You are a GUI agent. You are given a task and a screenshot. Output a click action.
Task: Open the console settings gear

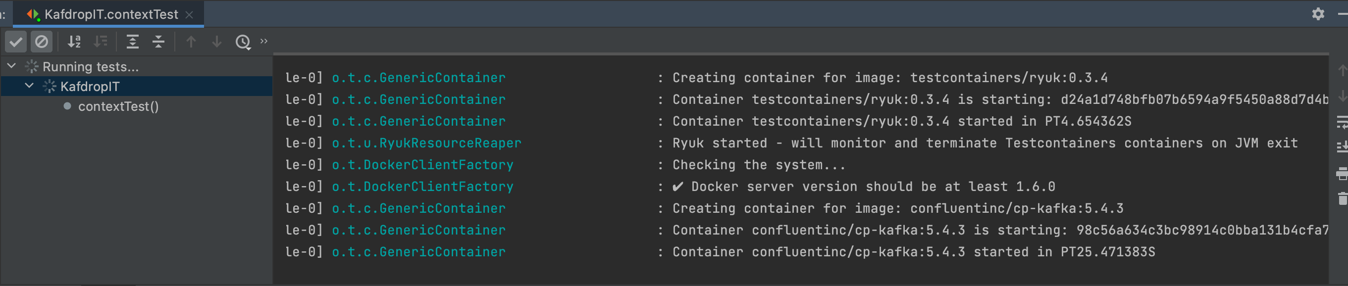(1319, 14)
